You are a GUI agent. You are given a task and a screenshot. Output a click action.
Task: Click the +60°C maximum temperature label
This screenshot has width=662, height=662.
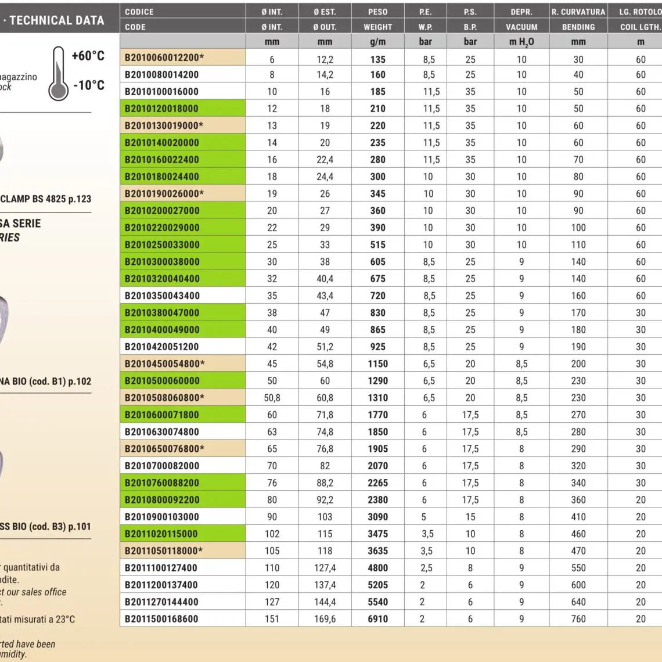click(88, 56)
